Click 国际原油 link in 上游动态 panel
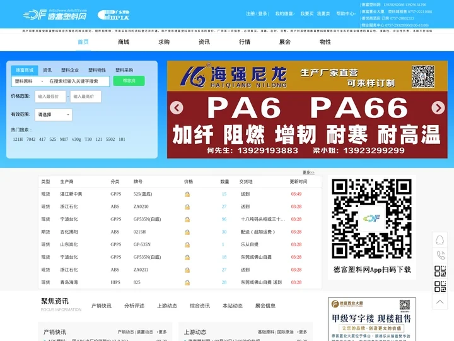The image size is (454, 341). pyautogui.click(x=285, y=332)
